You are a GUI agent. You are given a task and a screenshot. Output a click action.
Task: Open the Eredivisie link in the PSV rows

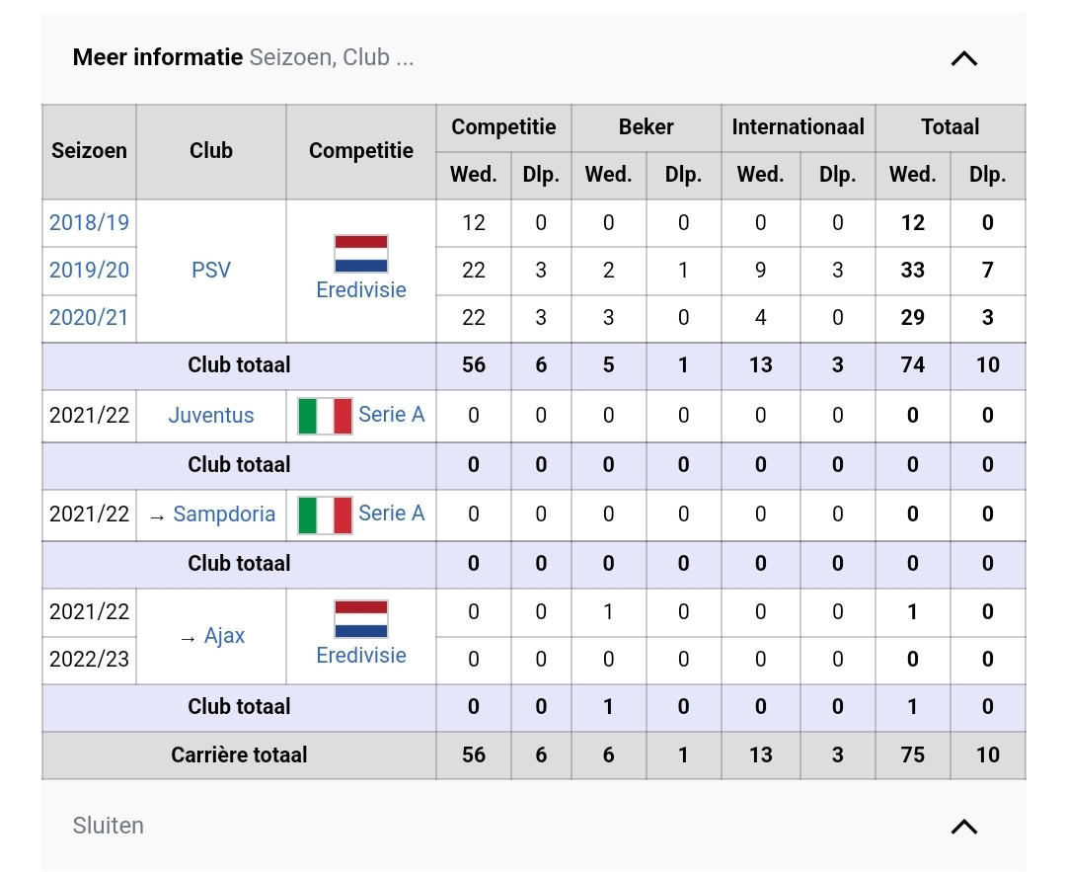[361, 290]
